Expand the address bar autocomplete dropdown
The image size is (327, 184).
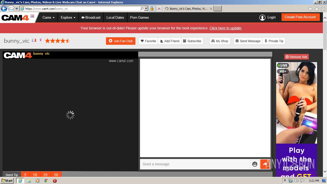(x=146, y=8)
